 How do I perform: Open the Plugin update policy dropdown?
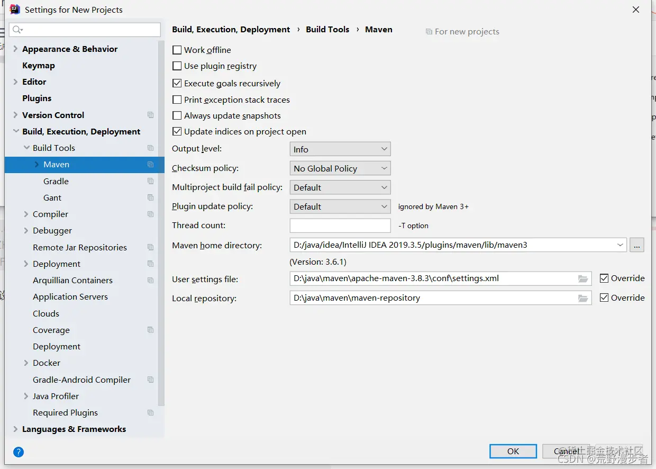[x=340, y=206]
